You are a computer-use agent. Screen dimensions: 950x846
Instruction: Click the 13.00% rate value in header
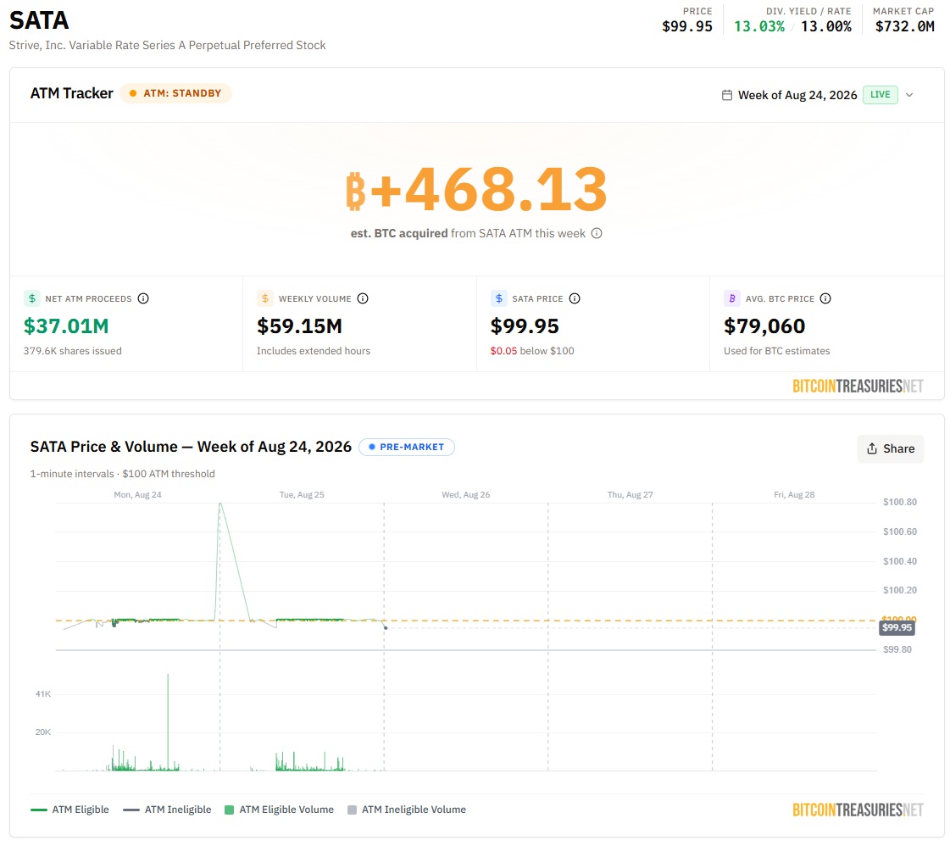click(825, 26)
